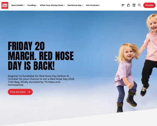Open search with the magnifying glass
Image resolution: width=157 pixels, height=126 pixels.
coord(139,5)
